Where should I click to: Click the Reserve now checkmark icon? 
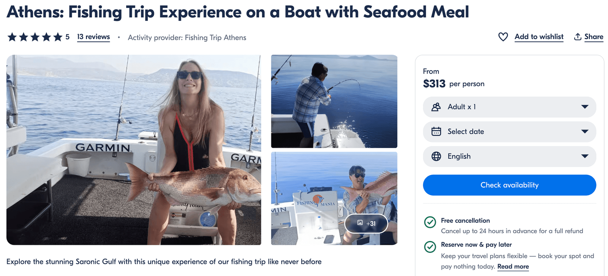pyautogui.click(x=430, y=247)
